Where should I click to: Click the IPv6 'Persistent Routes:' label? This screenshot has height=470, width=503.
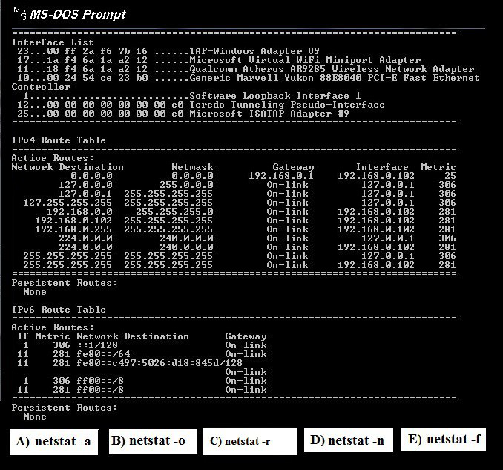tap(65, 408)
